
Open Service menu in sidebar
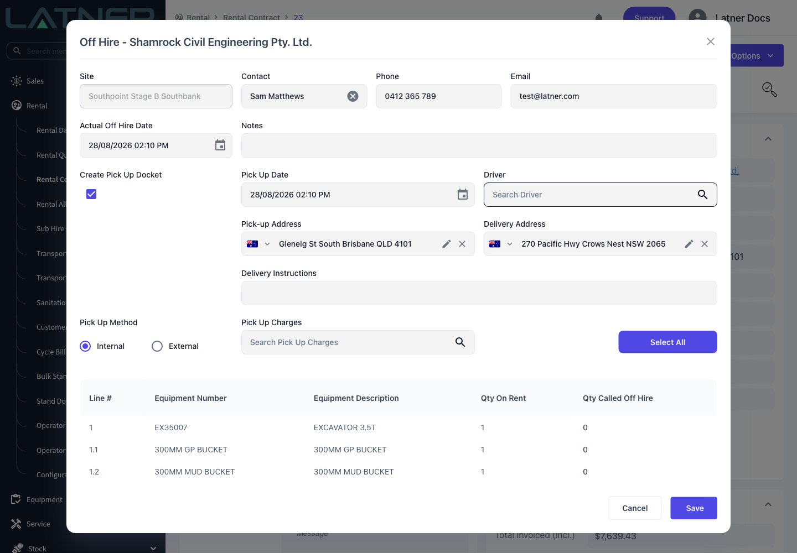point(38,524)
